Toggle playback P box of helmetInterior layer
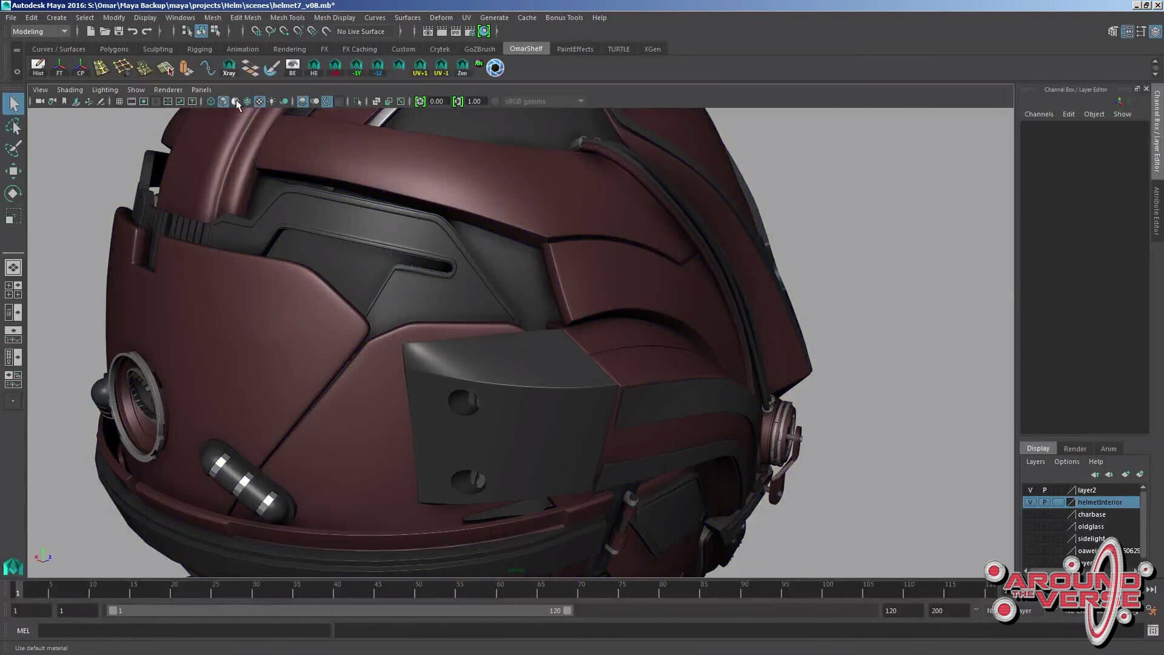Image resolution: width=1164 pixels, height=655 pixels. click(1044, 502)
